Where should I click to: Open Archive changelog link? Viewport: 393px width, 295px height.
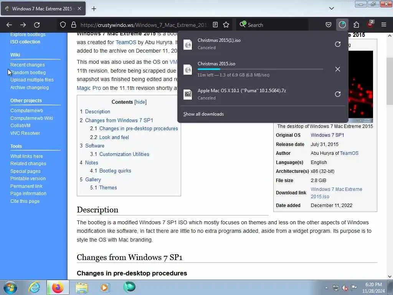tap(30, 88)
